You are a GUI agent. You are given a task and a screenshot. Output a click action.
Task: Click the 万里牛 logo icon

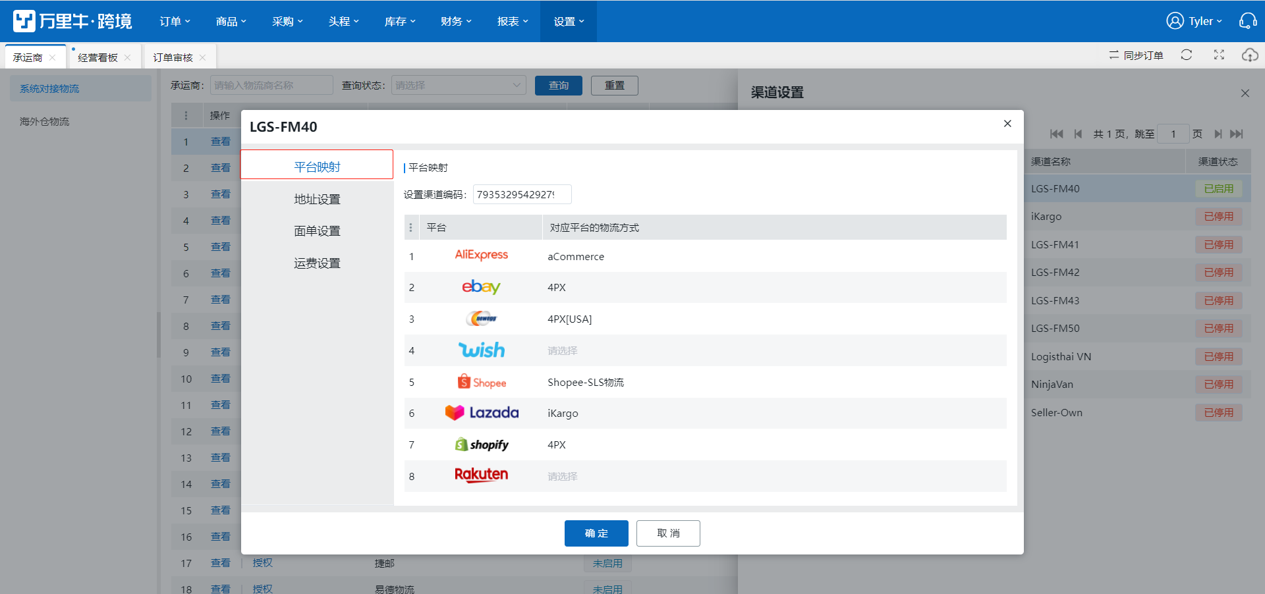tap(24, 21)
